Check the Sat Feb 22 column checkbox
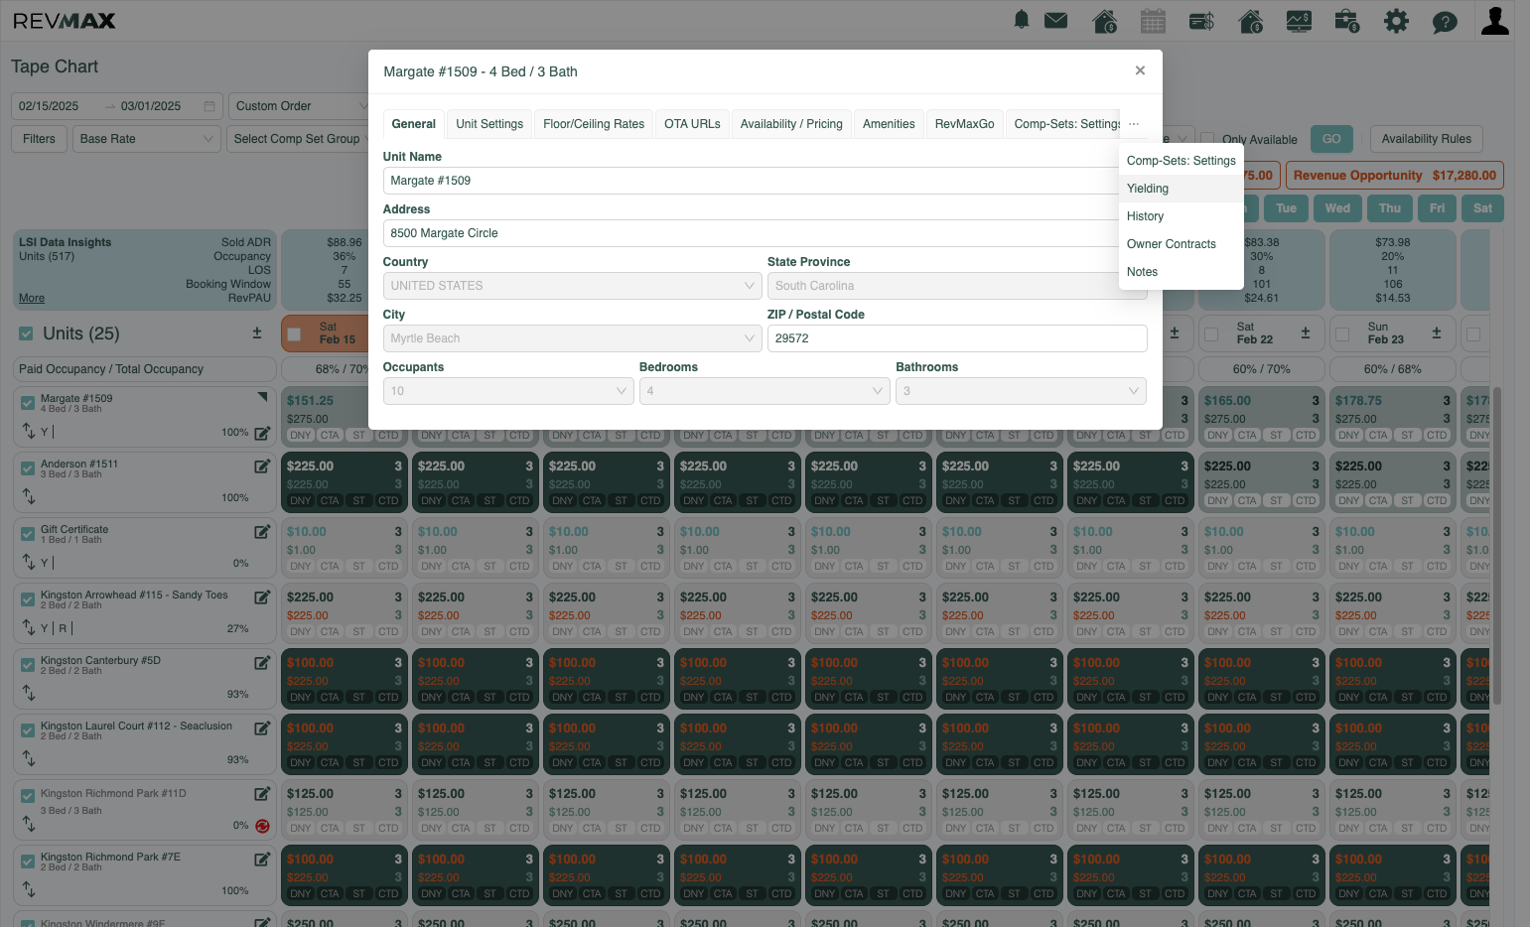 click(1211, 334)
